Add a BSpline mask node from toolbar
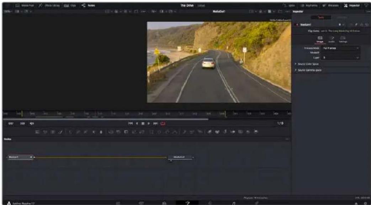The image size is (371, 205). (175, 132)
